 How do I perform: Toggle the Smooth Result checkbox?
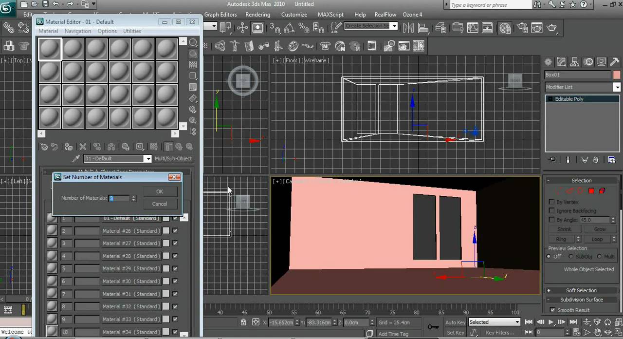[x=552, y=310]
